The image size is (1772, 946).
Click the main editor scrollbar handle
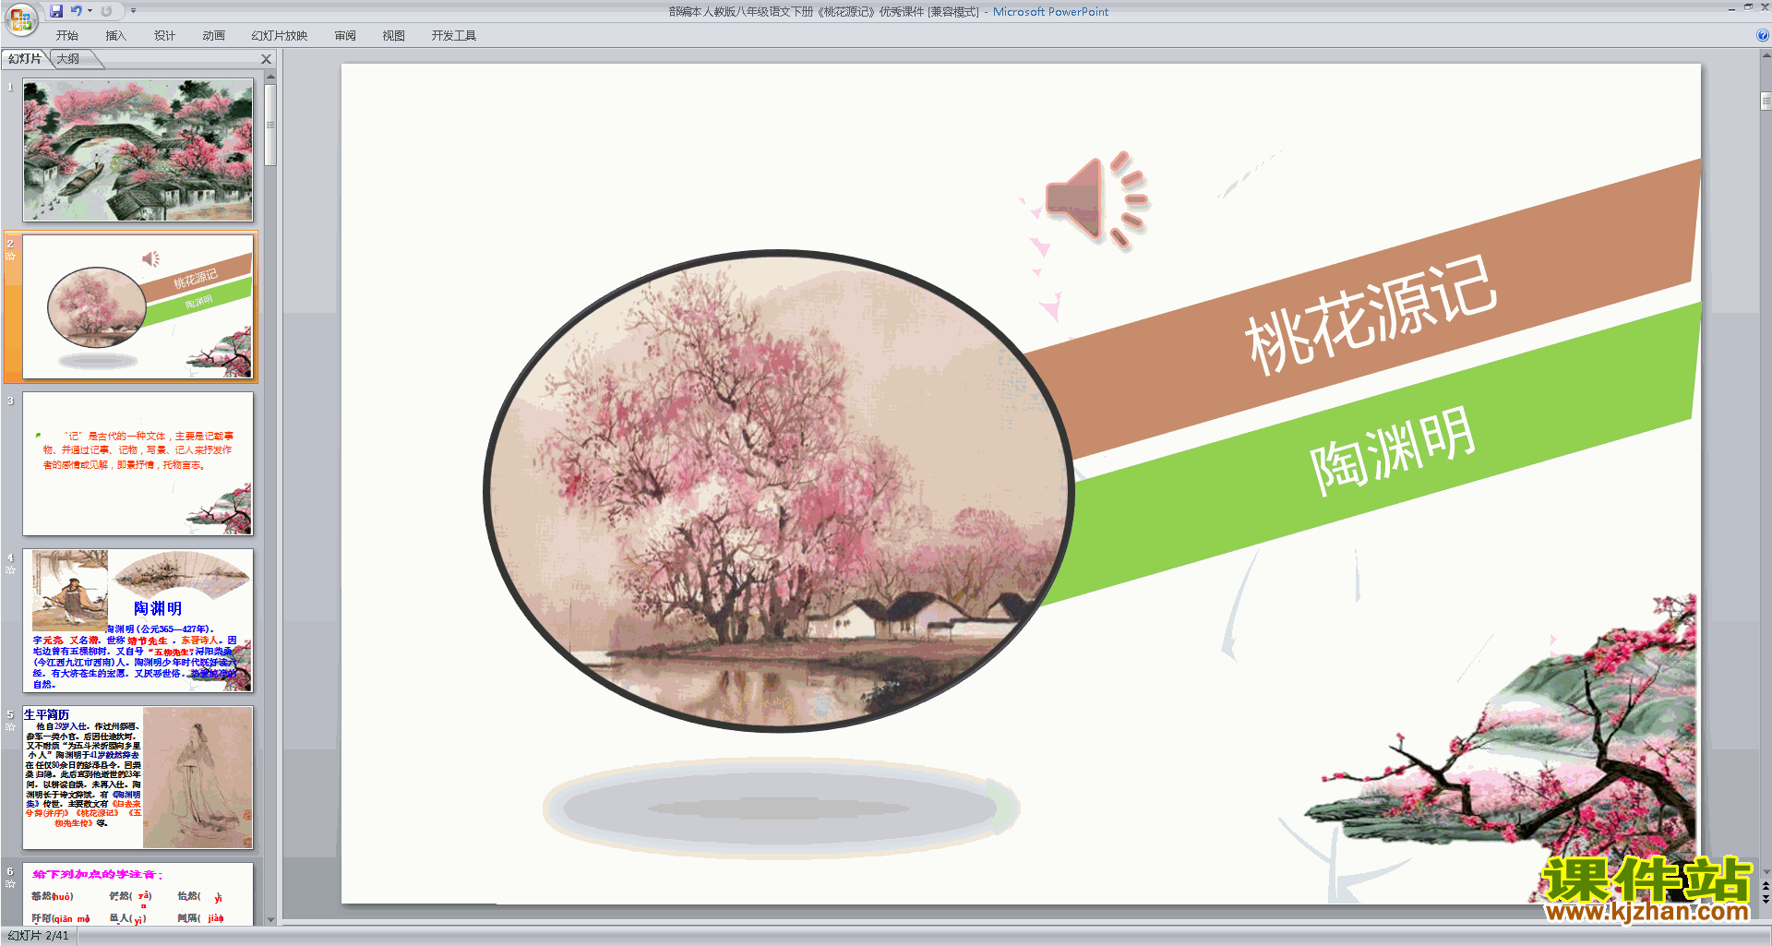coord(1766,101)
